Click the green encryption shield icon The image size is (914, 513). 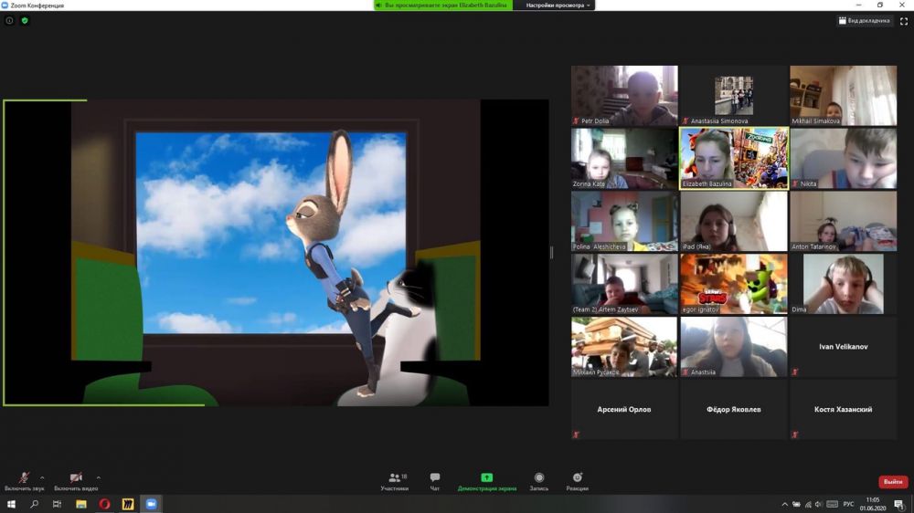coord(25,20)
